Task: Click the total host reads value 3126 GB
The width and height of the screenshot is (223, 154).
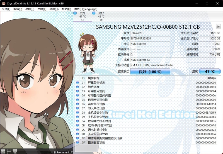Action: 210,33
